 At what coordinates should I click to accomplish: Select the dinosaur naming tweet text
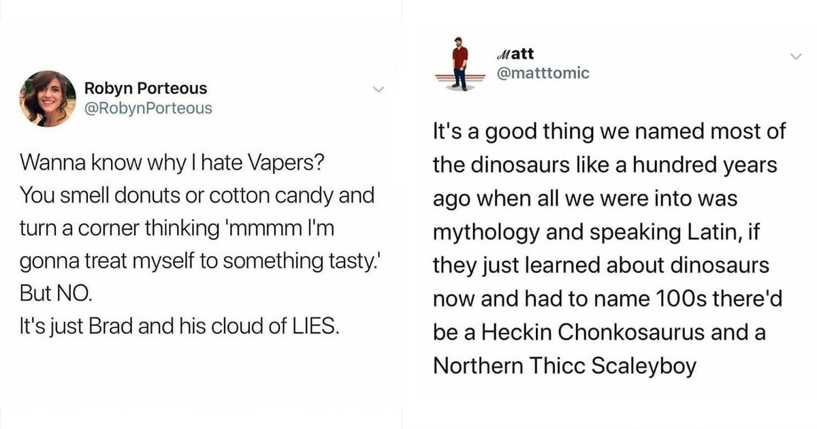click(x=609, y=249)
